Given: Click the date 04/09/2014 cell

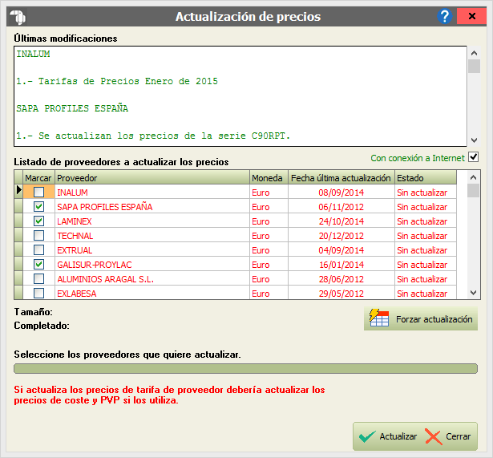Looking at the screenshot, I should coord(341,250).
